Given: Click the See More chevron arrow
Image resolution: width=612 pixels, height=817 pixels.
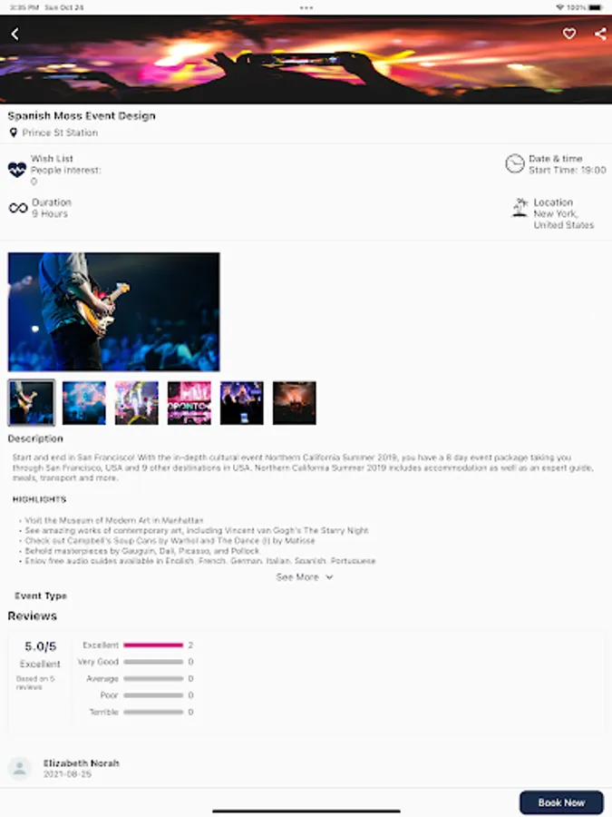Looking at the screenshot, I should (329, 577).
